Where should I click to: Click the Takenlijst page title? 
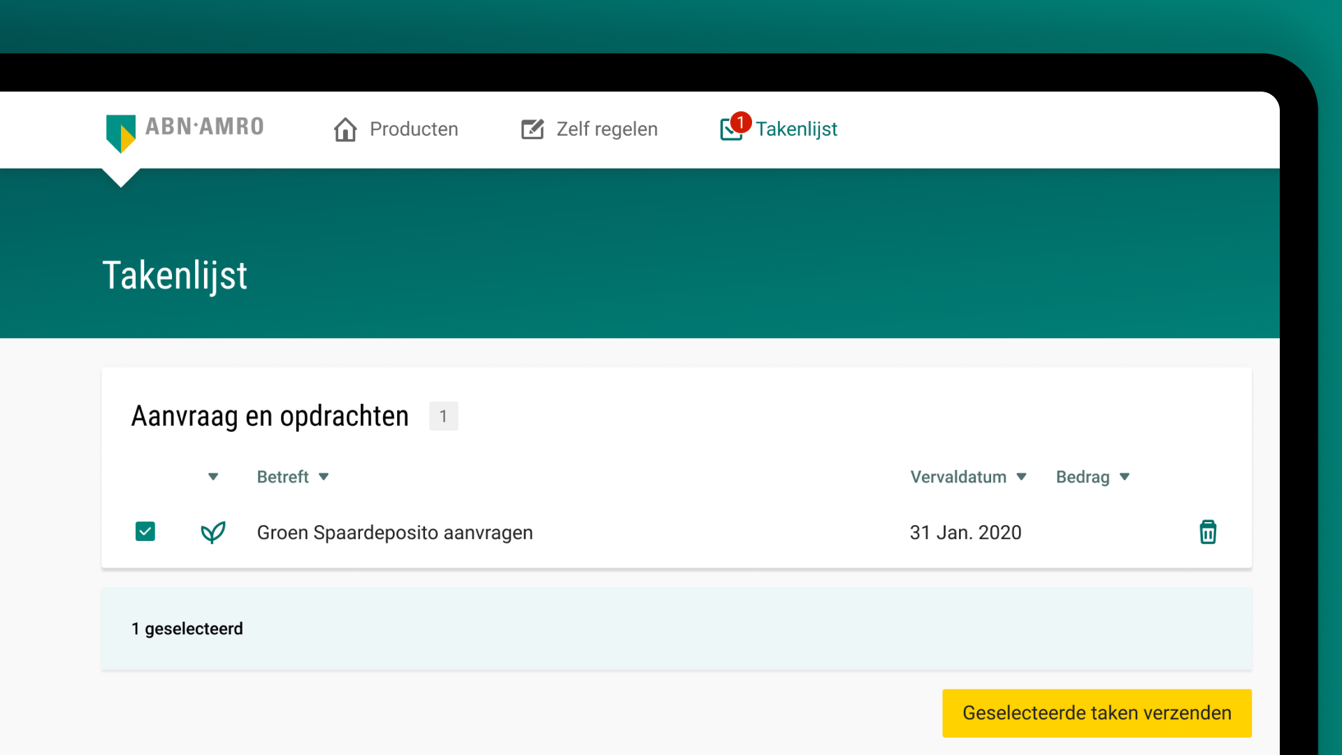tap(175, 275)
